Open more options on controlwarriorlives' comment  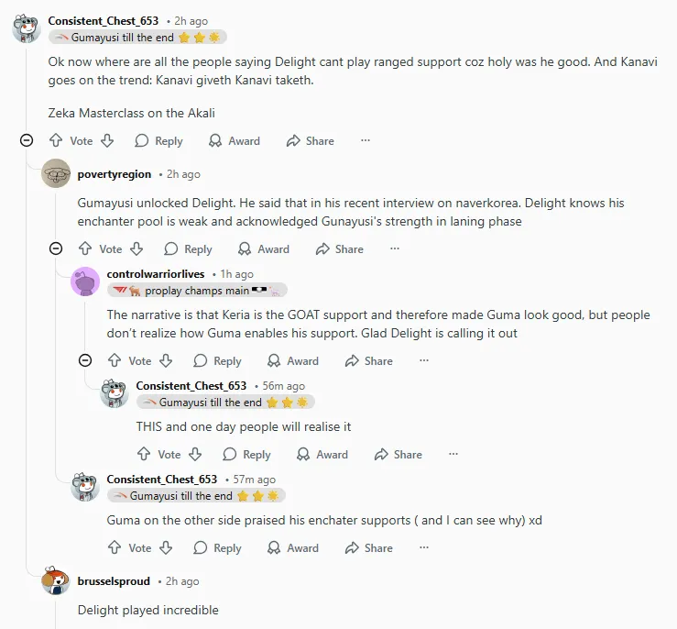tap(424, 361)
